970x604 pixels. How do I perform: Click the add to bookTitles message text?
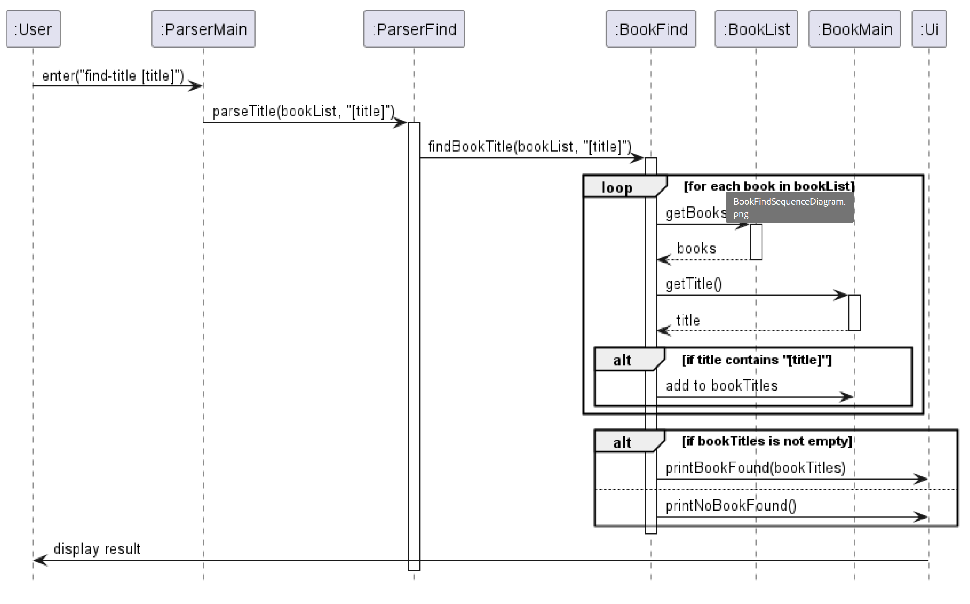[721, 385]
